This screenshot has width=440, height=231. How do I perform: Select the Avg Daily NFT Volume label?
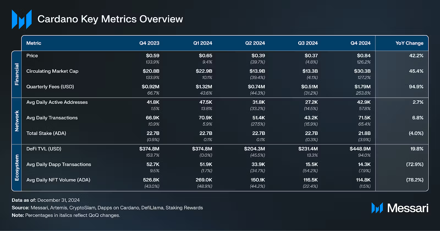point(58,180)
